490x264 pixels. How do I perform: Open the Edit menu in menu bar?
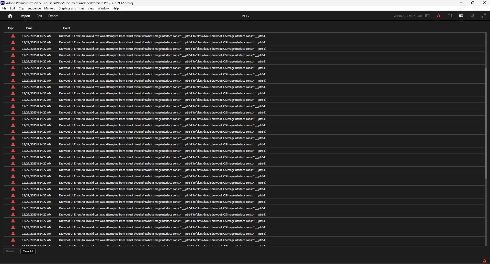click(13, 8)
